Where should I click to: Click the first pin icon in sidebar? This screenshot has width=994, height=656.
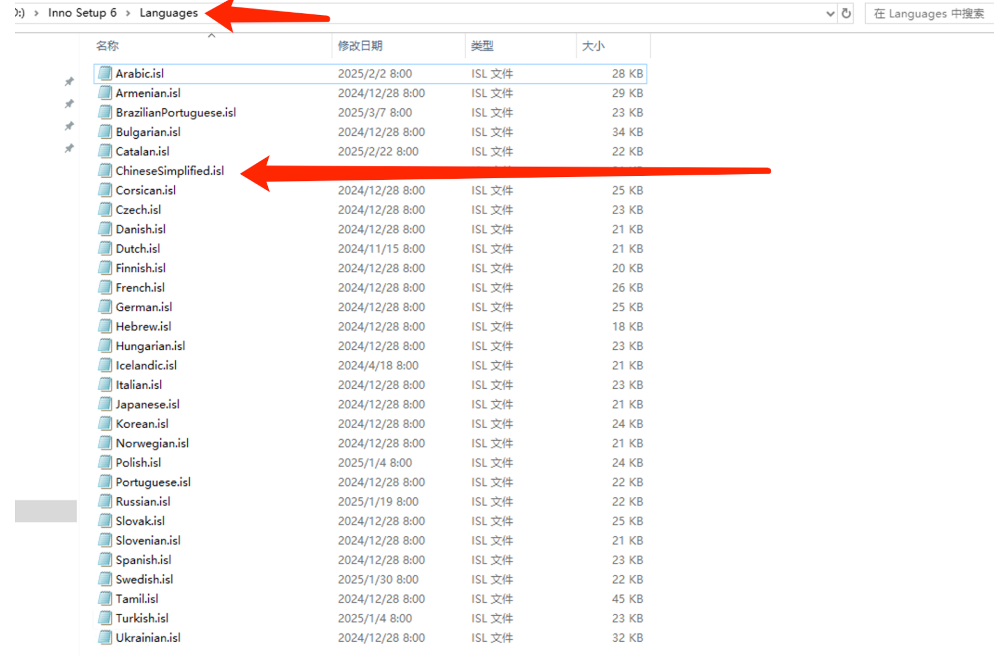click(x=69, y=82)
